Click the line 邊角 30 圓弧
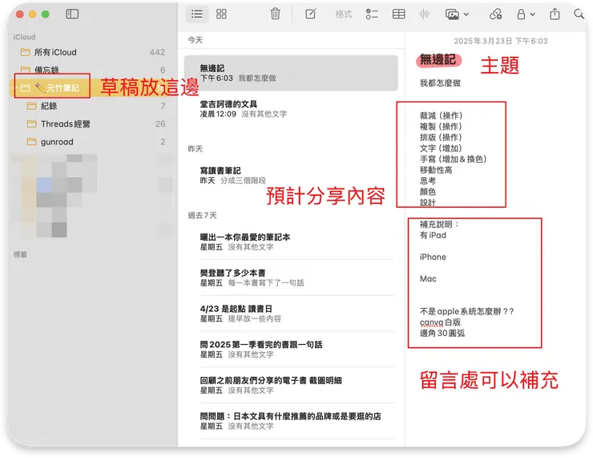593x458 pixels. [x=442, y=333]
